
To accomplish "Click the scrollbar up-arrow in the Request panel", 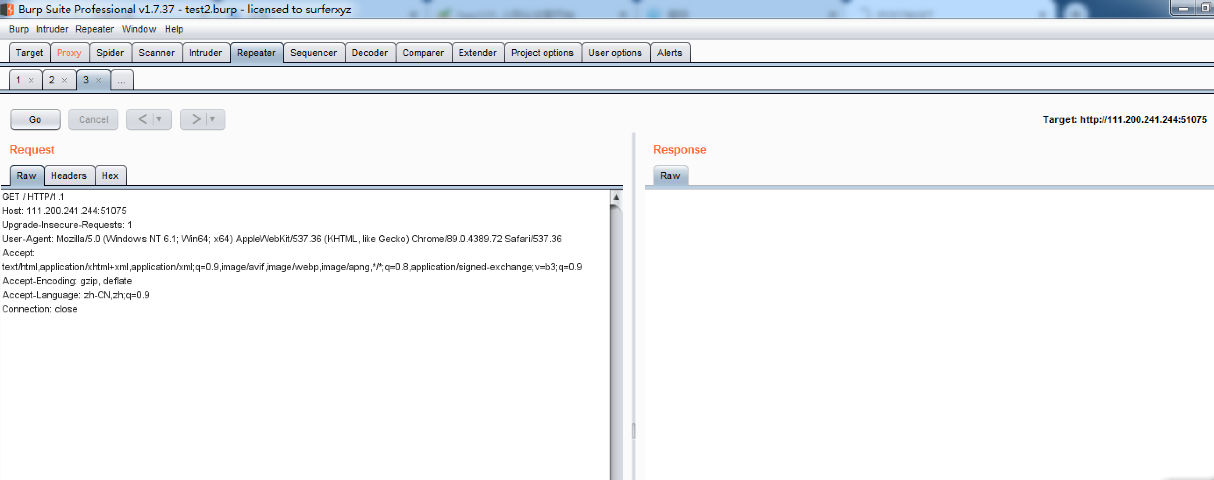I will tap(616, 197).
